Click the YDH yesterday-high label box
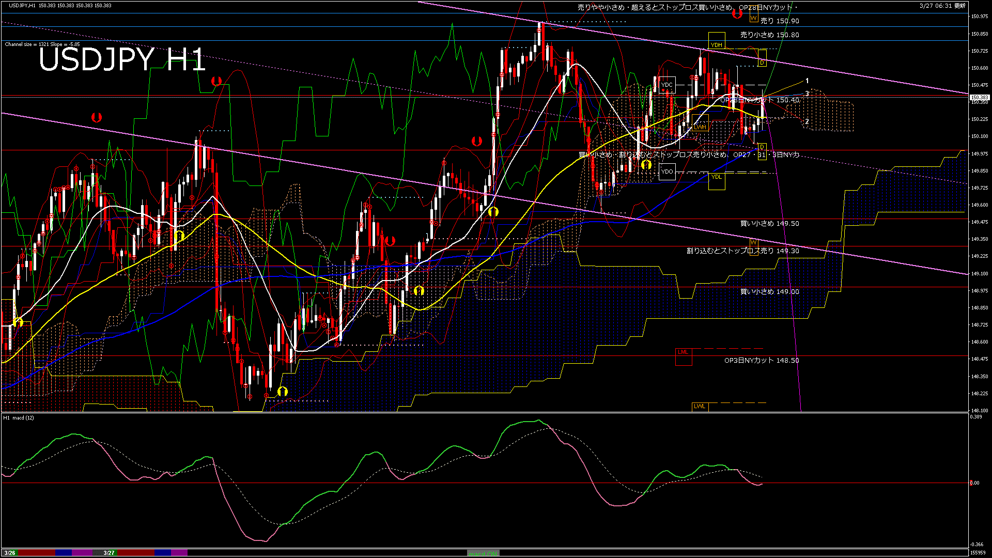 click(716, 45)
